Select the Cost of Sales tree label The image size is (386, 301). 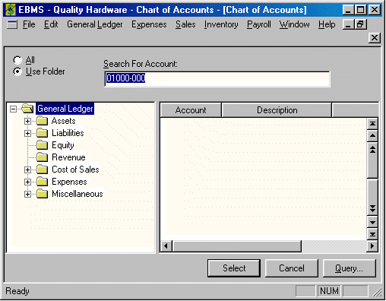tap(75, 170)
